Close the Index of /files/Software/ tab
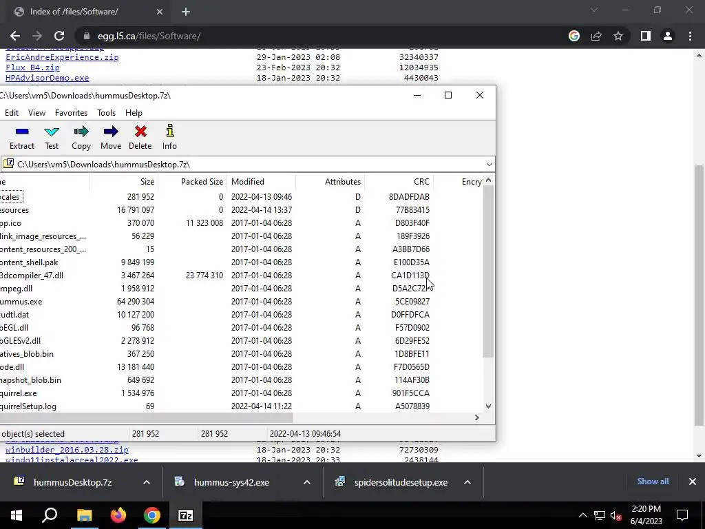The width and height of the screenshot is (705, 529). (x=160, y=12)
